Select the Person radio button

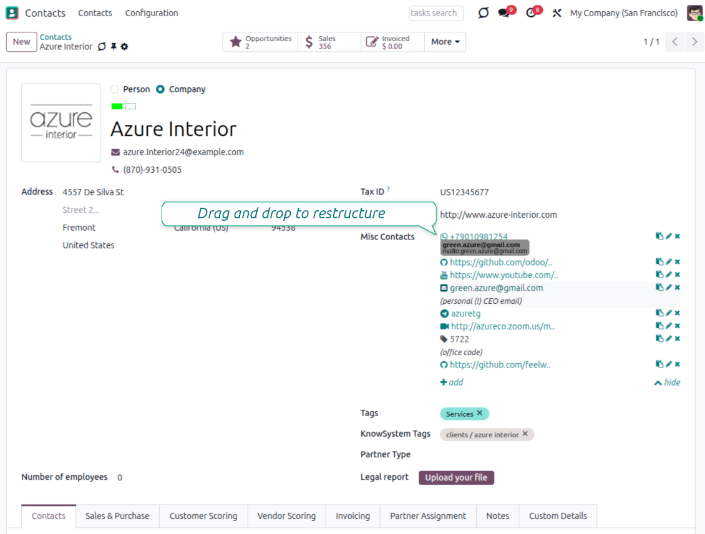[115, 89]
